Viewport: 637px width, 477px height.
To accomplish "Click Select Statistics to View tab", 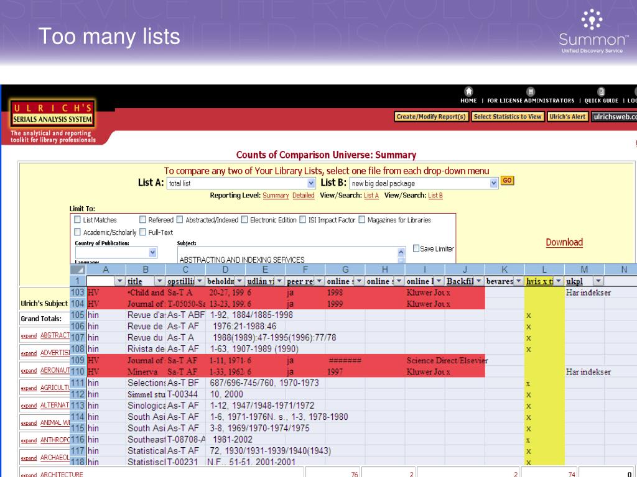I will click(508, 117).
